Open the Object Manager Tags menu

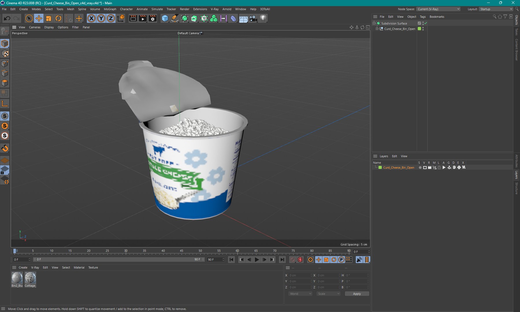423,17
